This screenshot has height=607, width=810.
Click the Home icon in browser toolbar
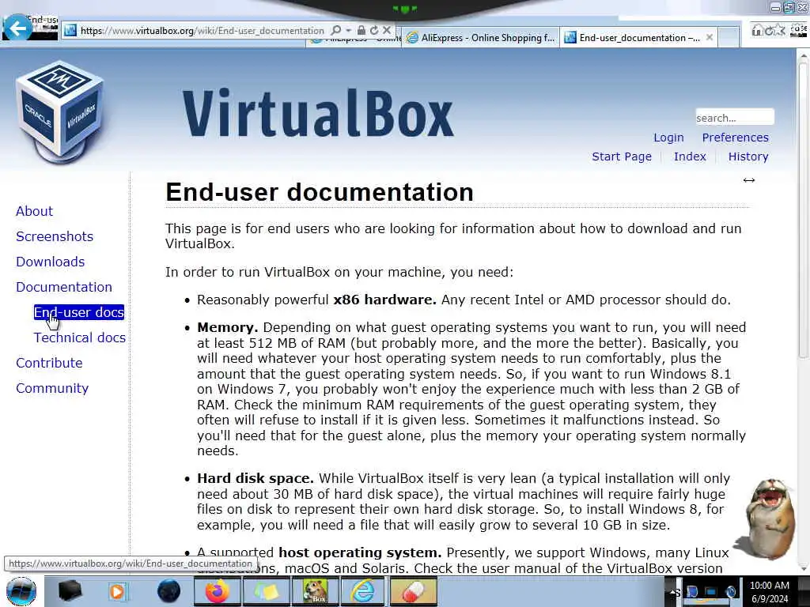pyautogui.click(x=757, y=30)
